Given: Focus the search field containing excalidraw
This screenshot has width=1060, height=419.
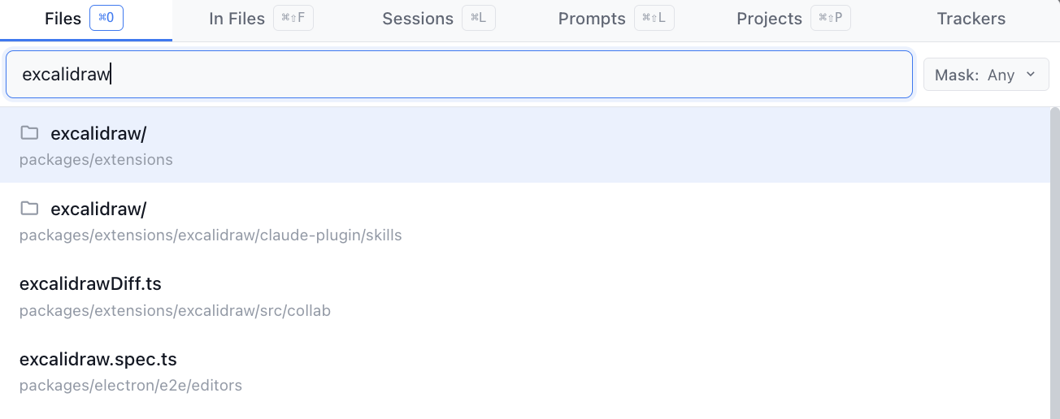Looking at the screenshot, I should [459, 75].
